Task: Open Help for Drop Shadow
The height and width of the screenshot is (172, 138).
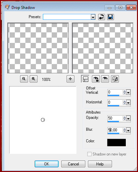Action: pos(100,164)
